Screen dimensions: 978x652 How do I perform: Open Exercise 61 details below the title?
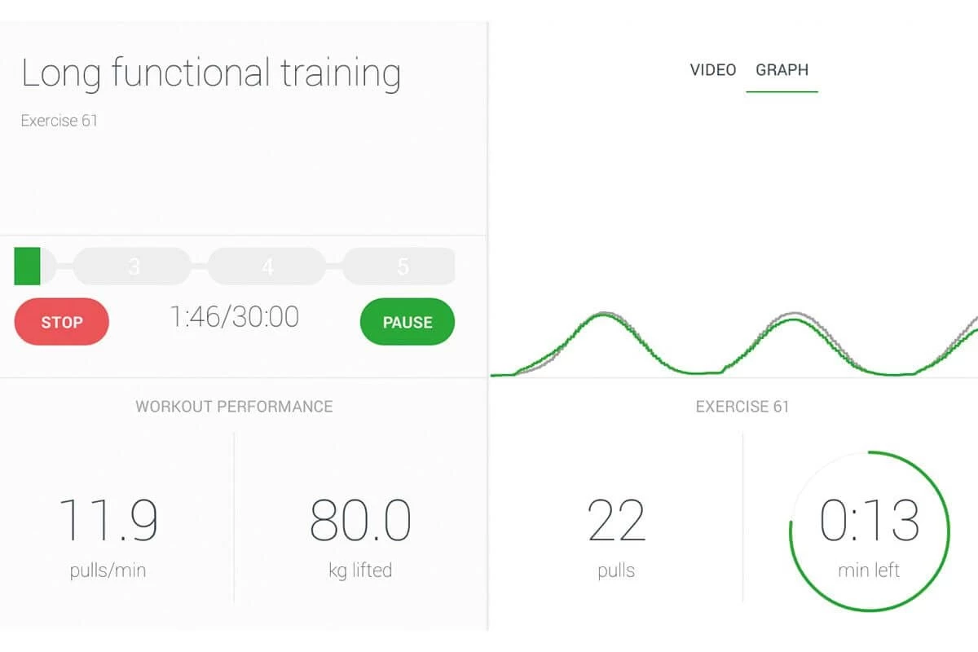[59, 121]
